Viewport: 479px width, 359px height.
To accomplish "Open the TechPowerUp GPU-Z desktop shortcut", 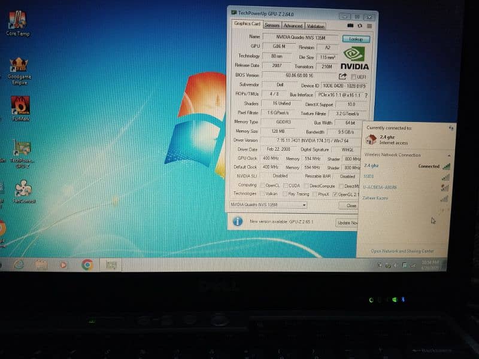I will pyautogui.click(x=22, y=154).
